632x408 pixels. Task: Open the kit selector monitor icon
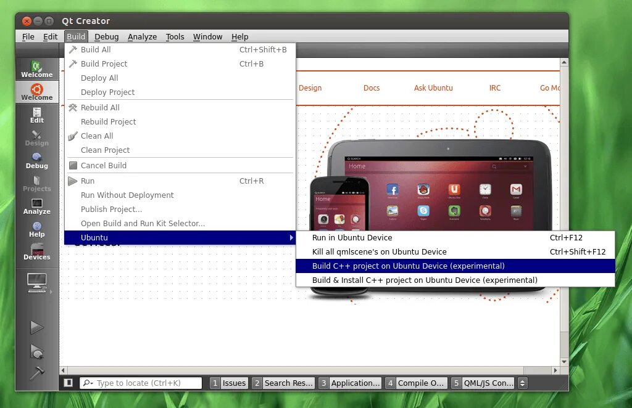(x=36, y=283)
